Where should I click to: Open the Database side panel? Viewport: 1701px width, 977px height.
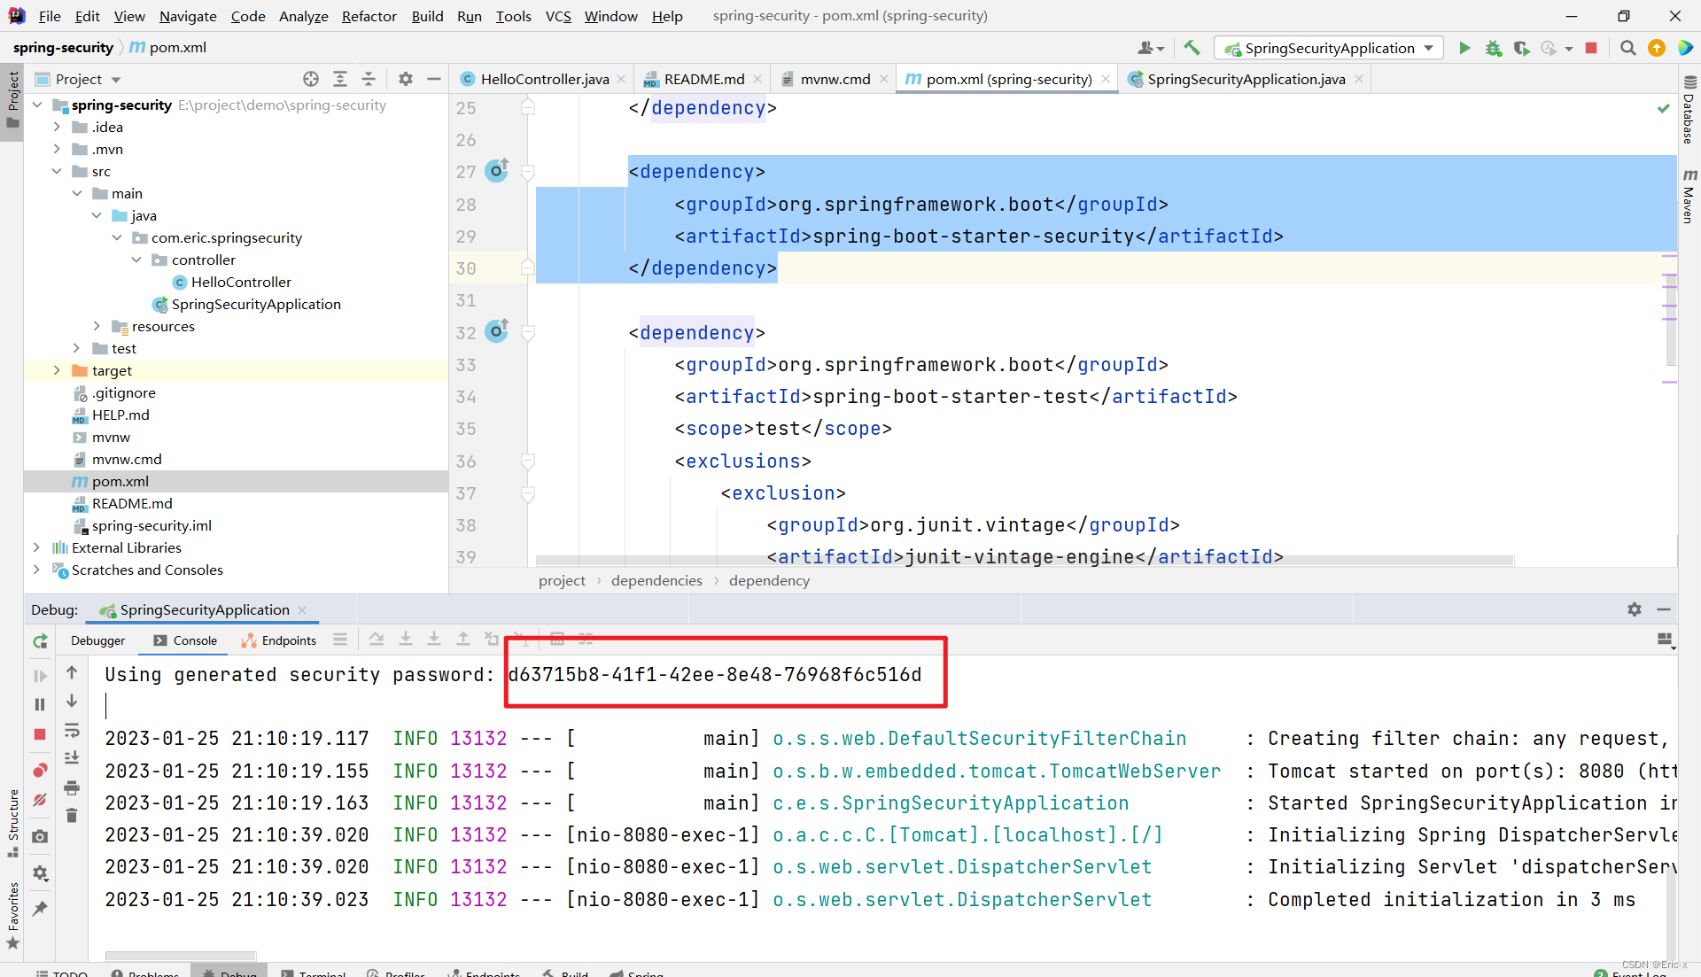1689,110
